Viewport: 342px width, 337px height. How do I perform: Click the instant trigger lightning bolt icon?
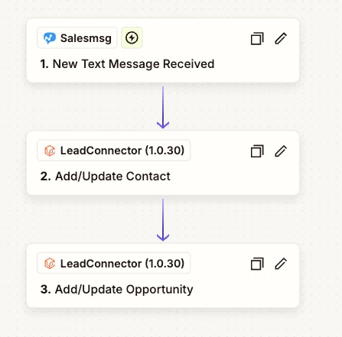coord(132,38)
